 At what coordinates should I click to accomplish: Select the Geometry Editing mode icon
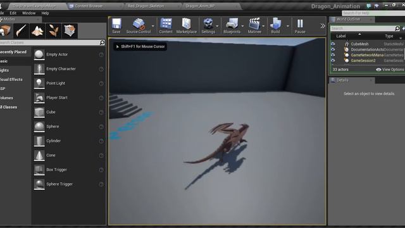pos(70,31)
